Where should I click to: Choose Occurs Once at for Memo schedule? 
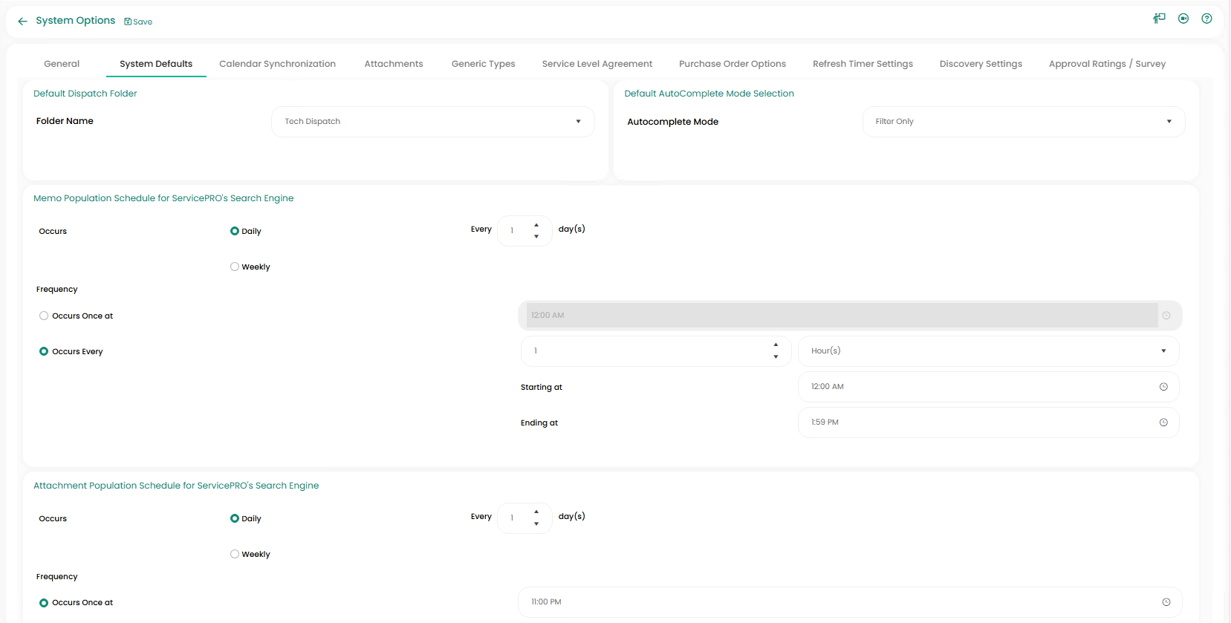44,316
